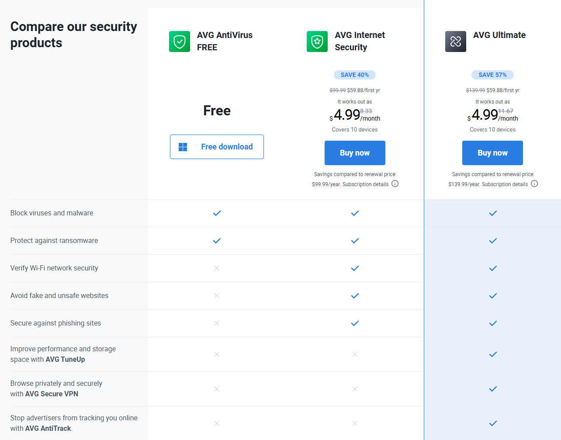Image resolution: width=561 pixels, height=440 pixels.
Task: Click Ultimate checkmark for AVG Secure VPN
Action: [x=493, y=389]
